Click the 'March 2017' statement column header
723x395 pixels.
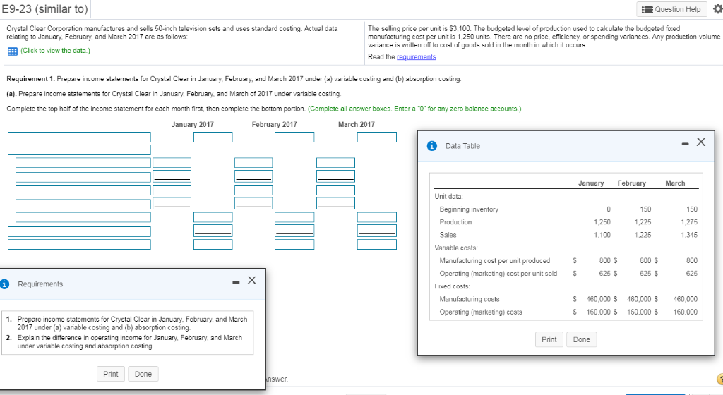pyautogui.click(x=357, y=124)
